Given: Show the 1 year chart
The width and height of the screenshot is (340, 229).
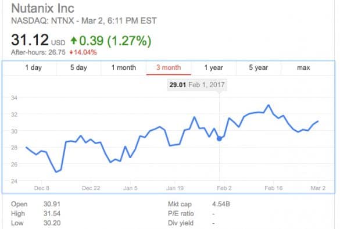Looking at the screenshot, I should pyautogui.click(x=213, y=67).
